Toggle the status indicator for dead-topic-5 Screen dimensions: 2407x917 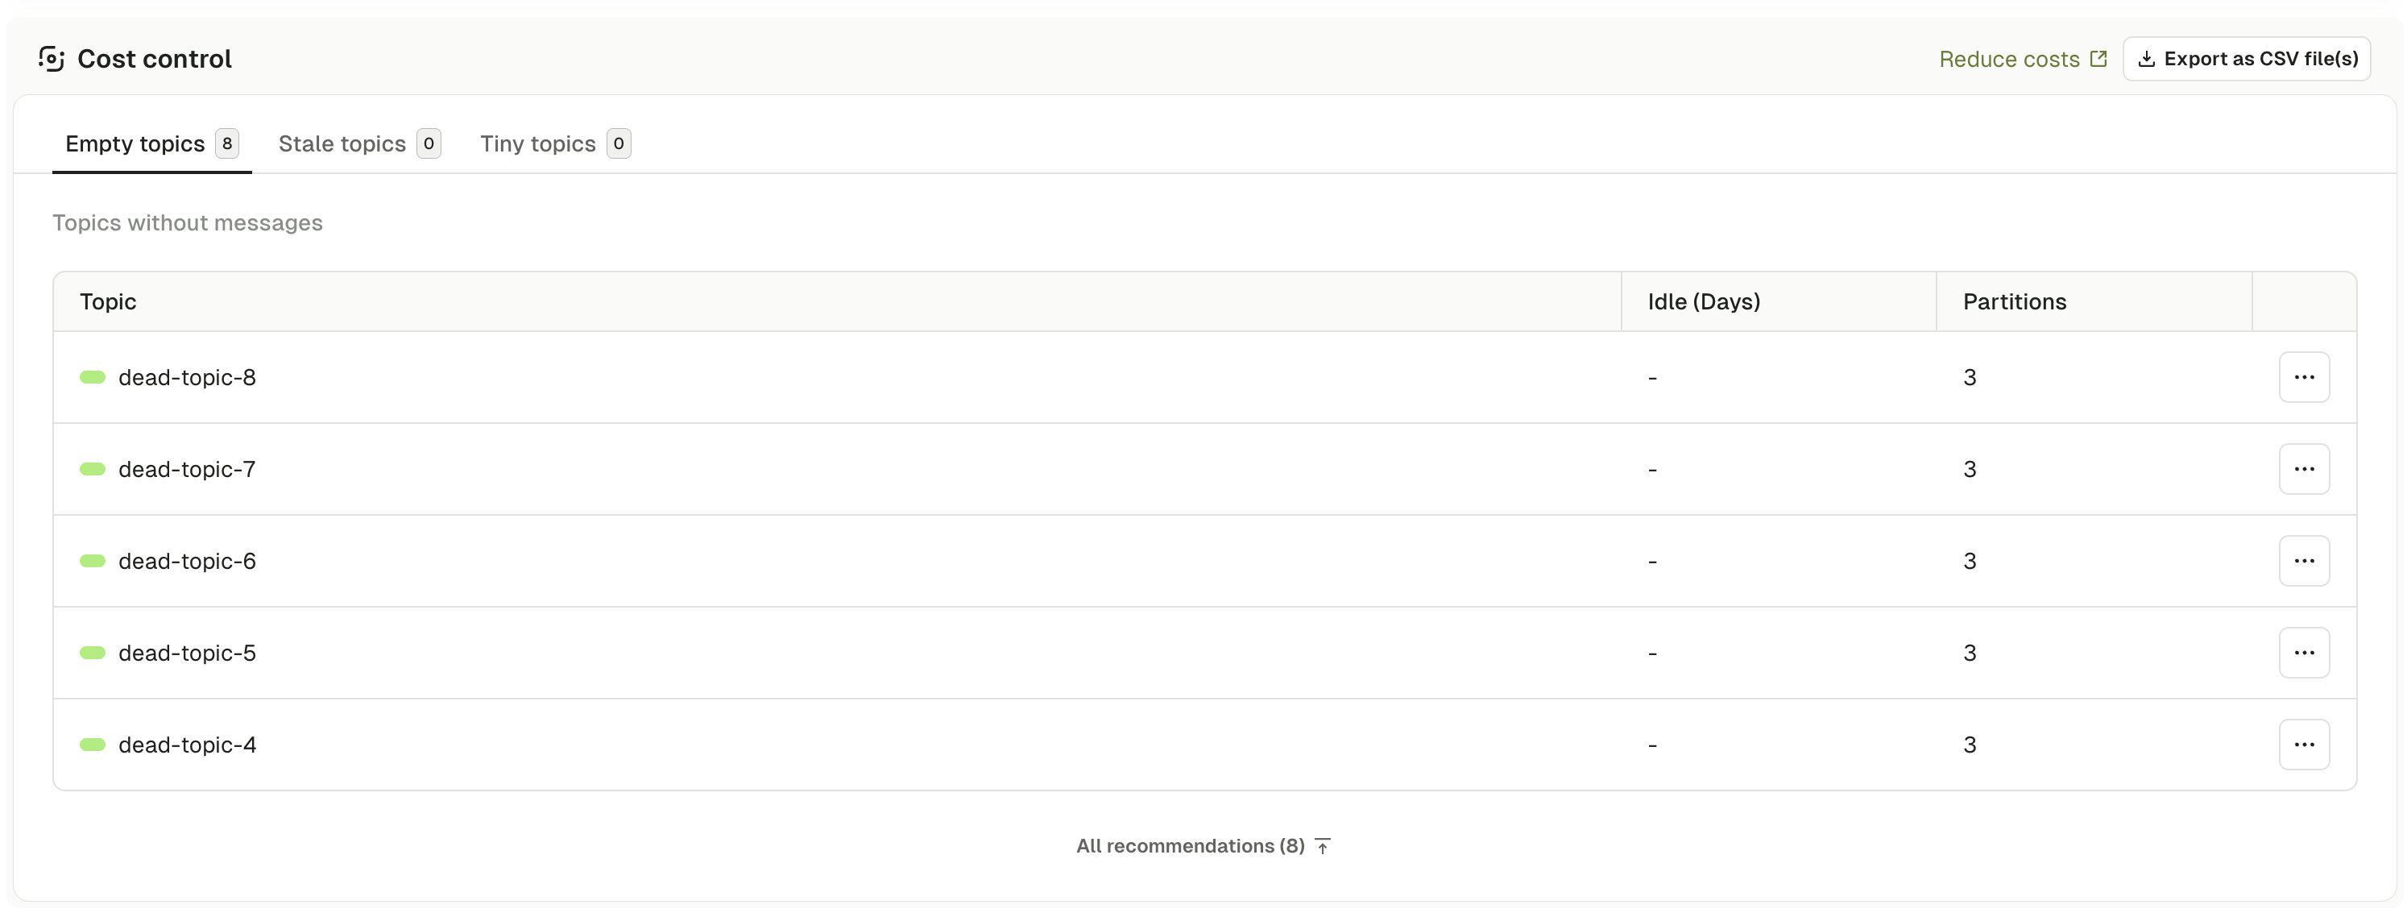[x=93, y=653]
